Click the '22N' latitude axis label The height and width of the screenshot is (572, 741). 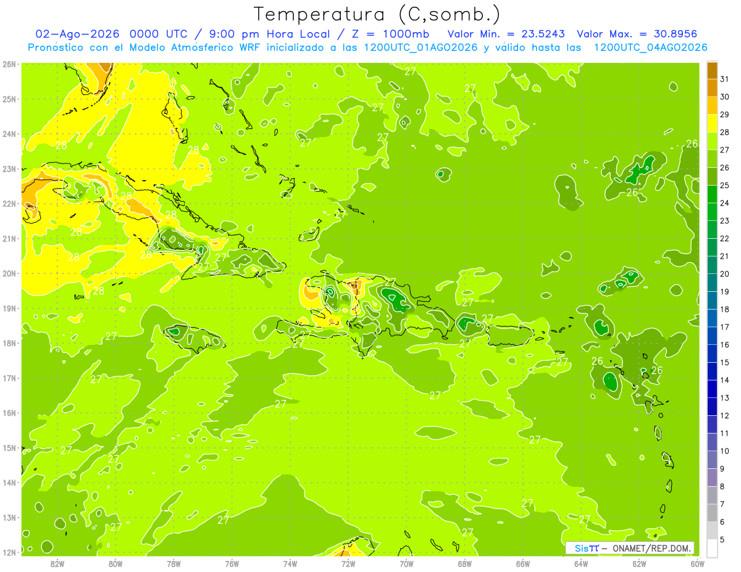(9, 203)
